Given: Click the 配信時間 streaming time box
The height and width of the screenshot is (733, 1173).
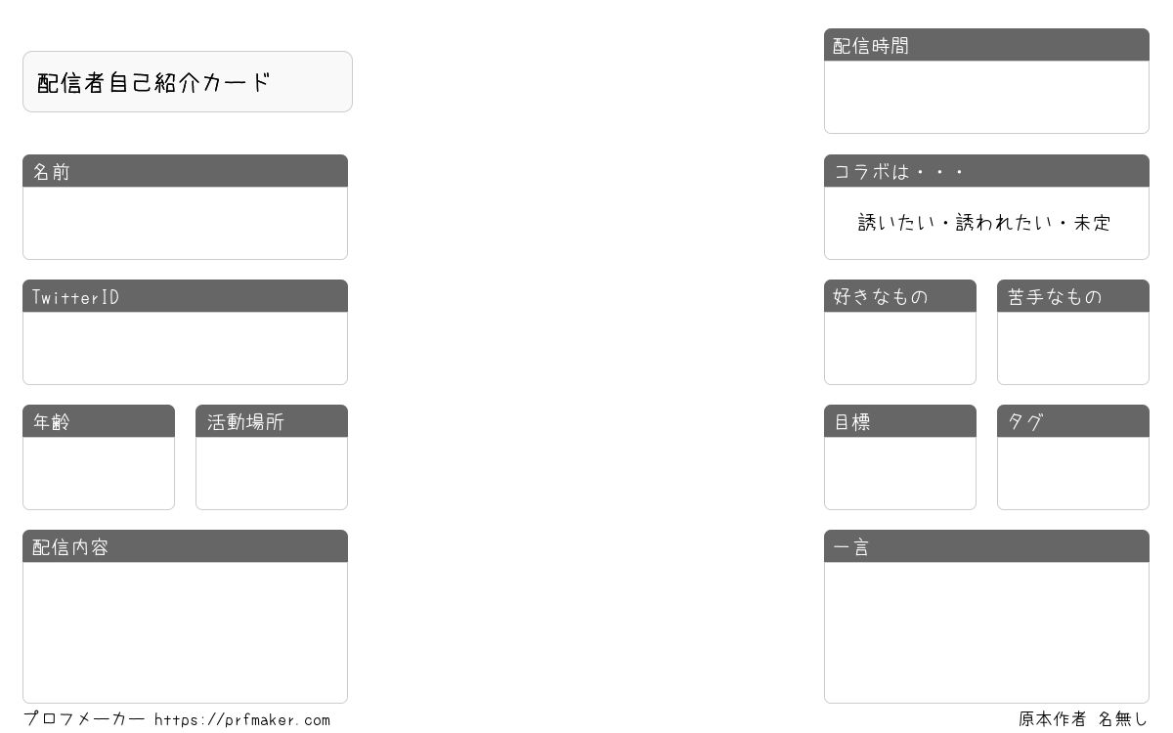Looking at the screenshot, I should coord(986,97).
